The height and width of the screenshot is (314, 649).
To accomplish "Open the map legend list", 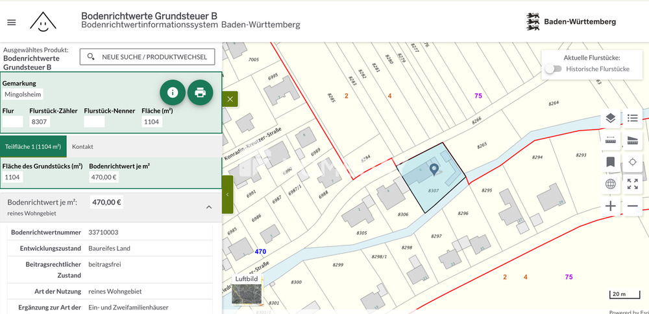I will (633, 118).
